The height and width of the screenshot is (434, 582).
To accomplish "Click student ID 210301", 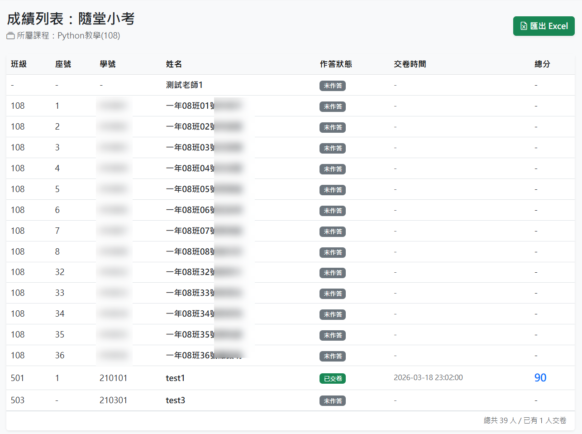I will [x=113, y=400].
